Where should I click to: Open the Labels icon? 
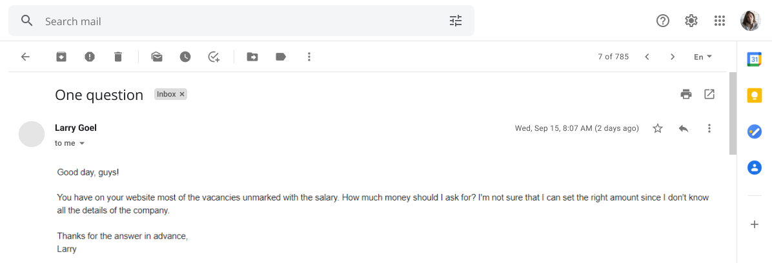click(x=281, y=57)
